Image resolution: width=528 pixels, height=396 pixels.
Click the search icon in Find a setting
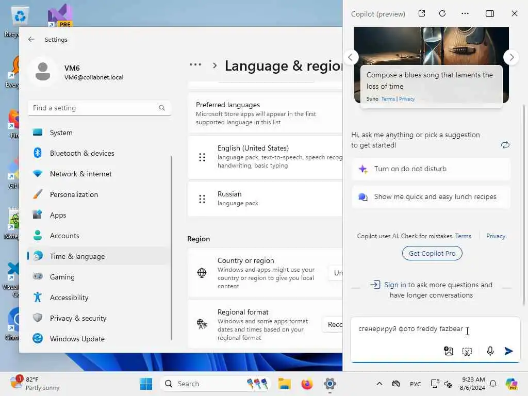161,108
